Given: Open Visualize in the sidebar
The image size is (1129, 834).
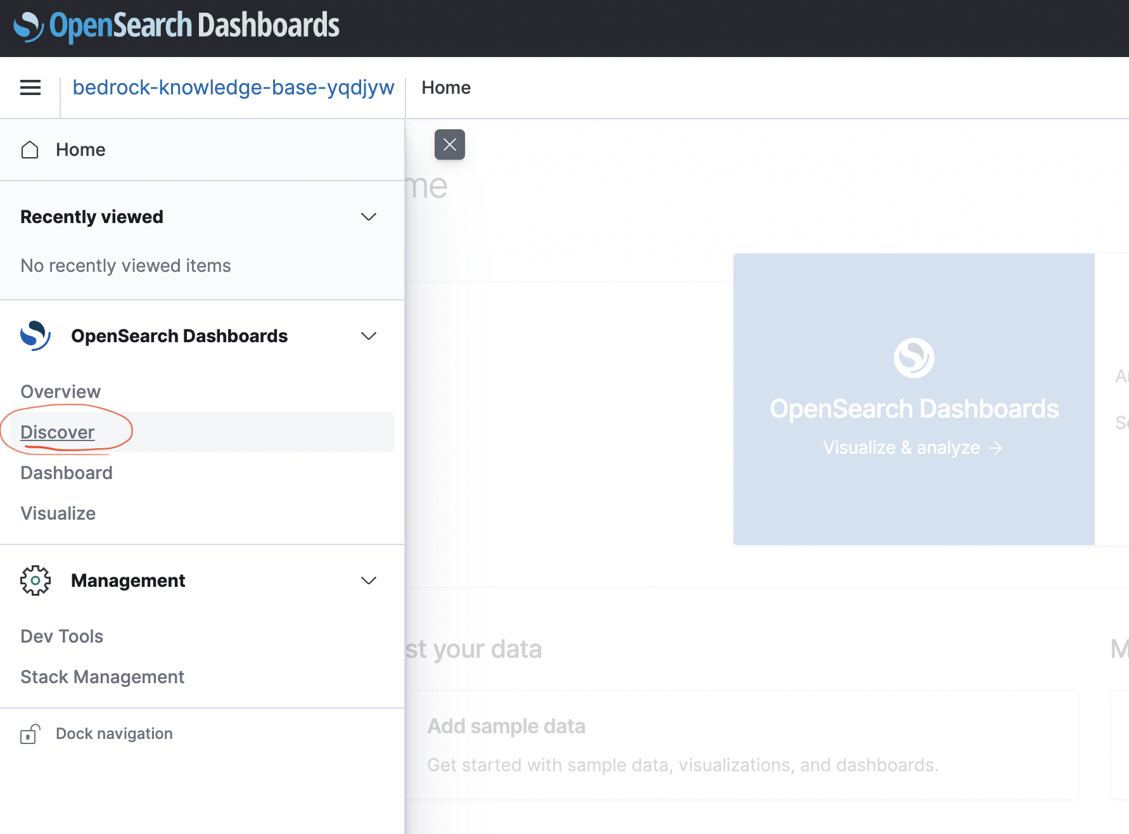Looking at the screenshot, I should (58, 513).
